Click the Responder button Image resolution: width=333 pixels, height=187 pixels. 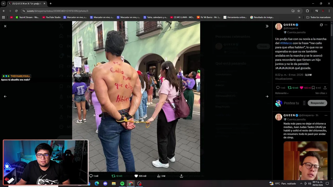(317, 103)
